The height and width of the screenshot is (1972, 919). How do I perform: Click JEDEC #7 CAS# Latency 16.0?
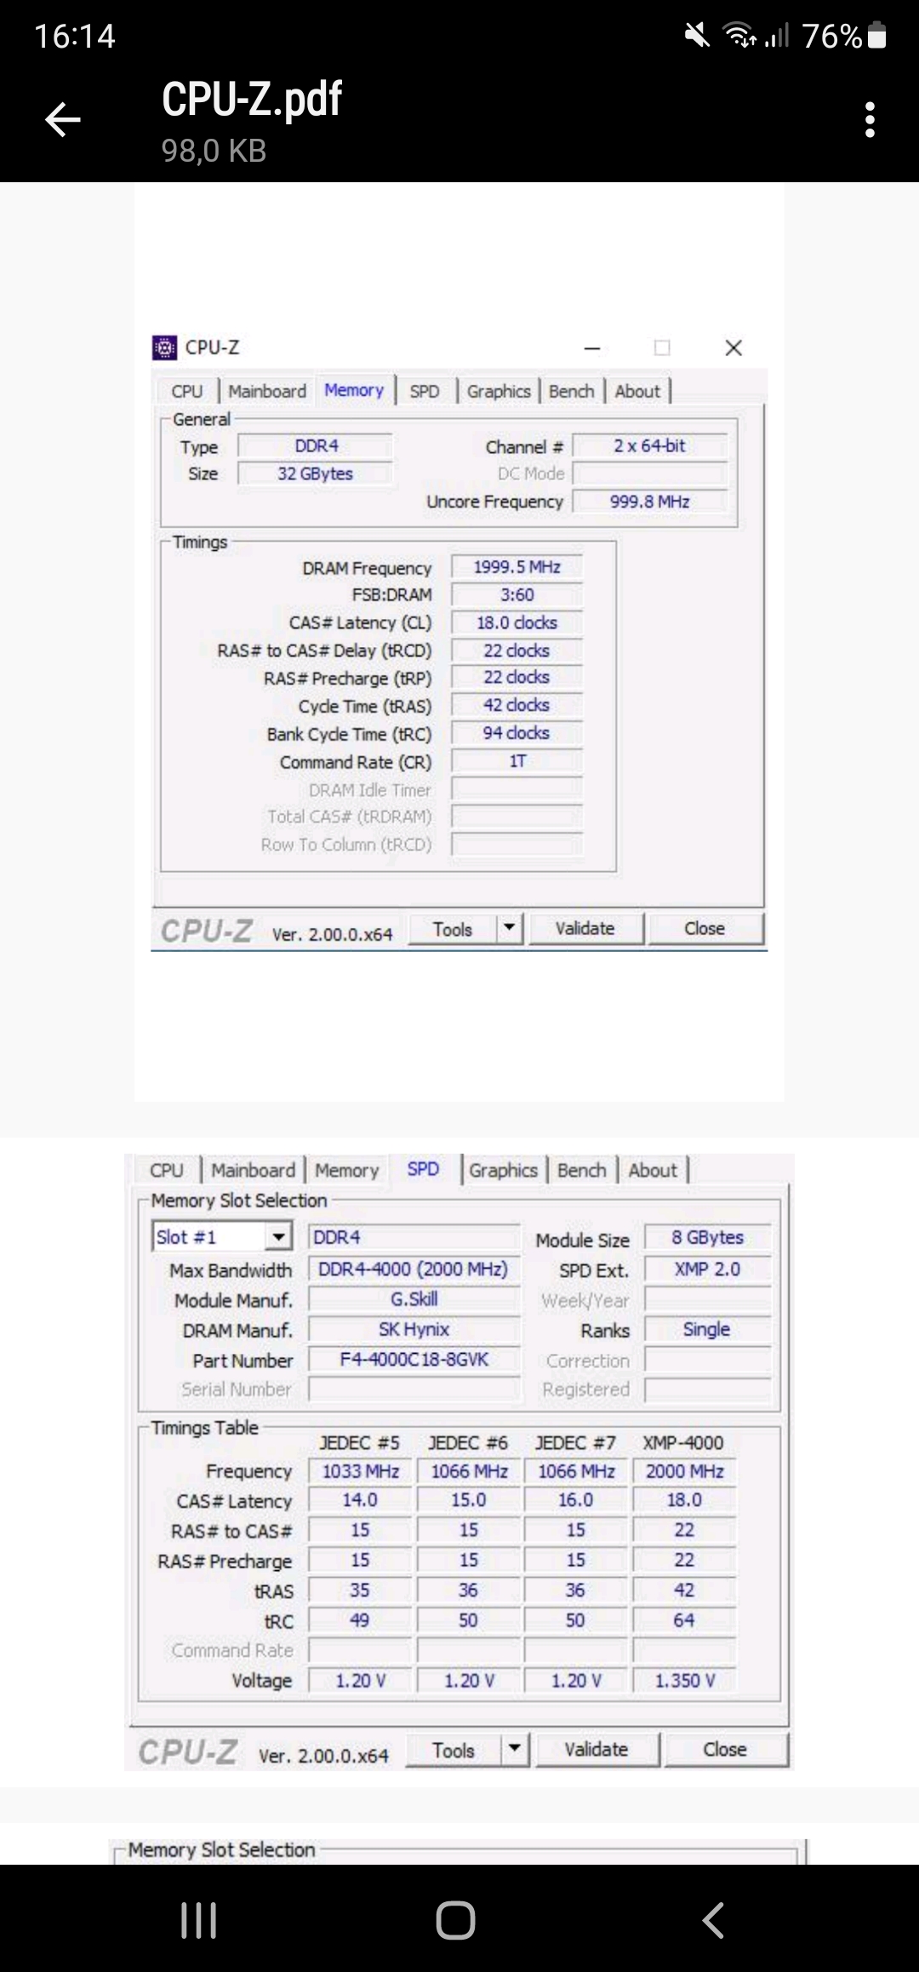(x=576, y=1499)
